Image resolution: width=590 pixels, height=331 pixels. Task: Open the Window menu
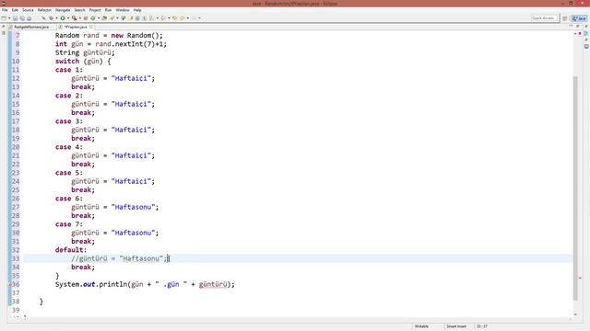pos(123,10)
